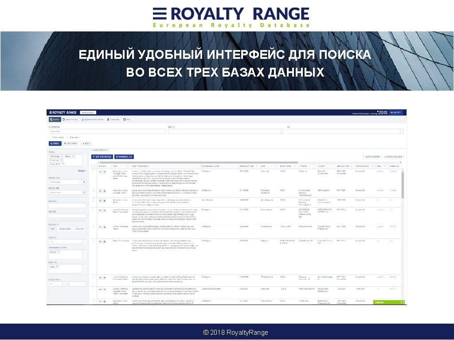Open the Downloads tab
Screen dimensions: 454x340
[113, 120]
